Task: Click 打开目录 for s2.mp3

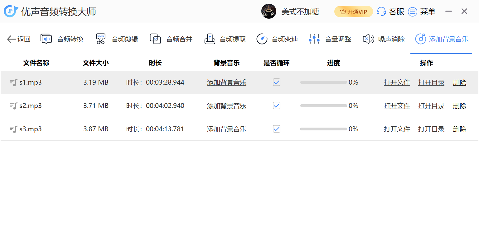Action: point(431,106)
